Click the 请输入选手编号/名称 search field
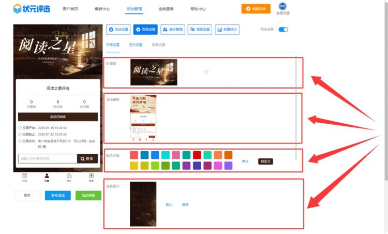Image resolution: width=388 pixels, height=234 pixels. pos(47,158)
